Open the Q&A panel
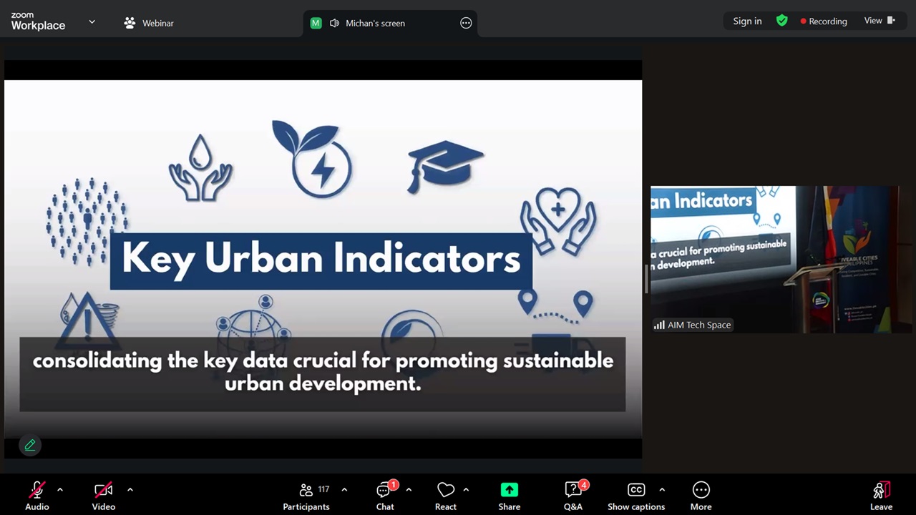The image size is (916, 515). point(572,496)
